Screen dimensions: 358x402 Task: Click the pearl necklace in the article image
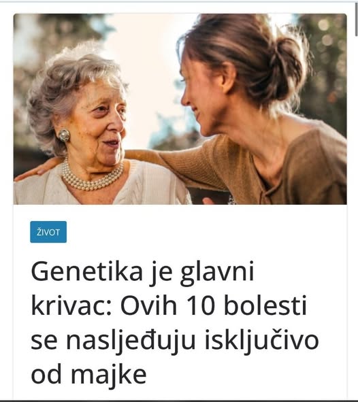coord(93,177)
